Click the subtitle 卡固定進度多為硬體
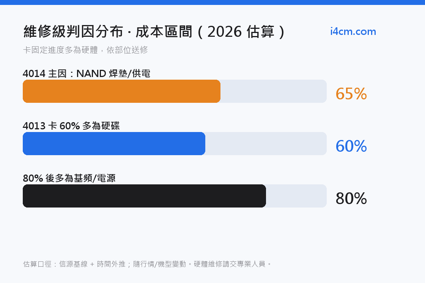 (60, 50)
